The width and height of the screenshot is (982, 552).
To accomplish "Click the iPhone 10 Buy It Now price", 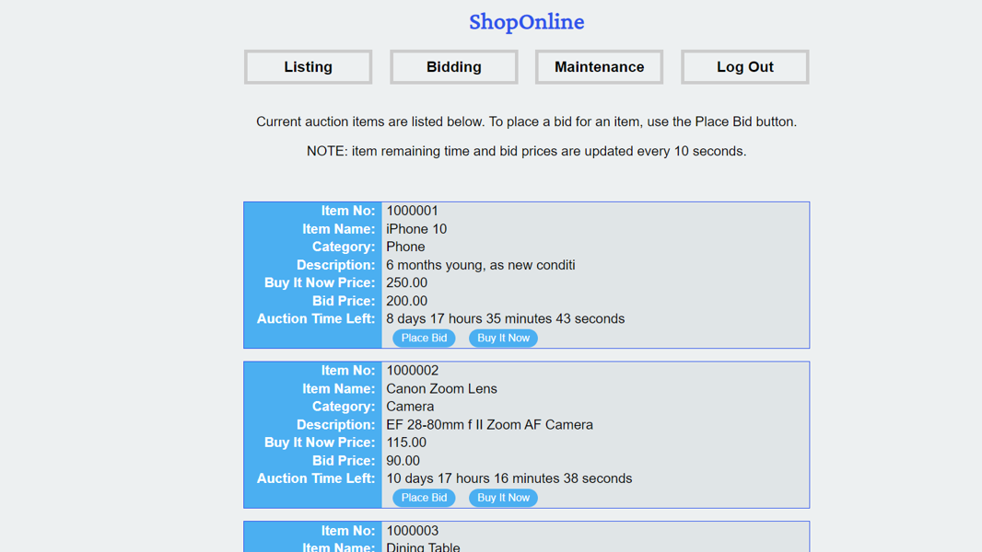I will coord(406,282).
